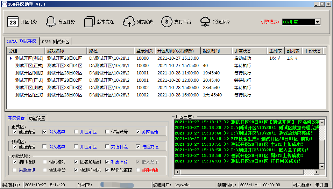Image resolution: width=333 pixels, height=189 pixels.
Task: Click the 20:45:40 remaining time cell
Action: [211, 80]
